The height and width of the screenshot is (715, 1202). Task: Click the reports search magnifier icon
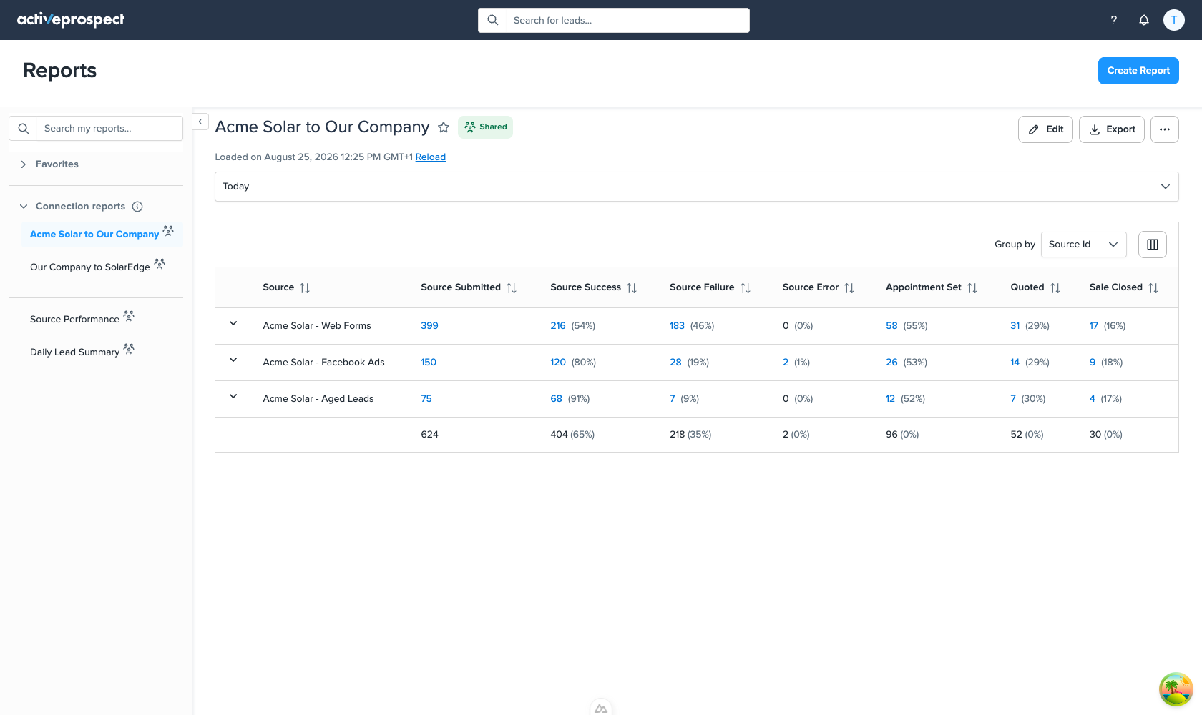click(24, 129)
